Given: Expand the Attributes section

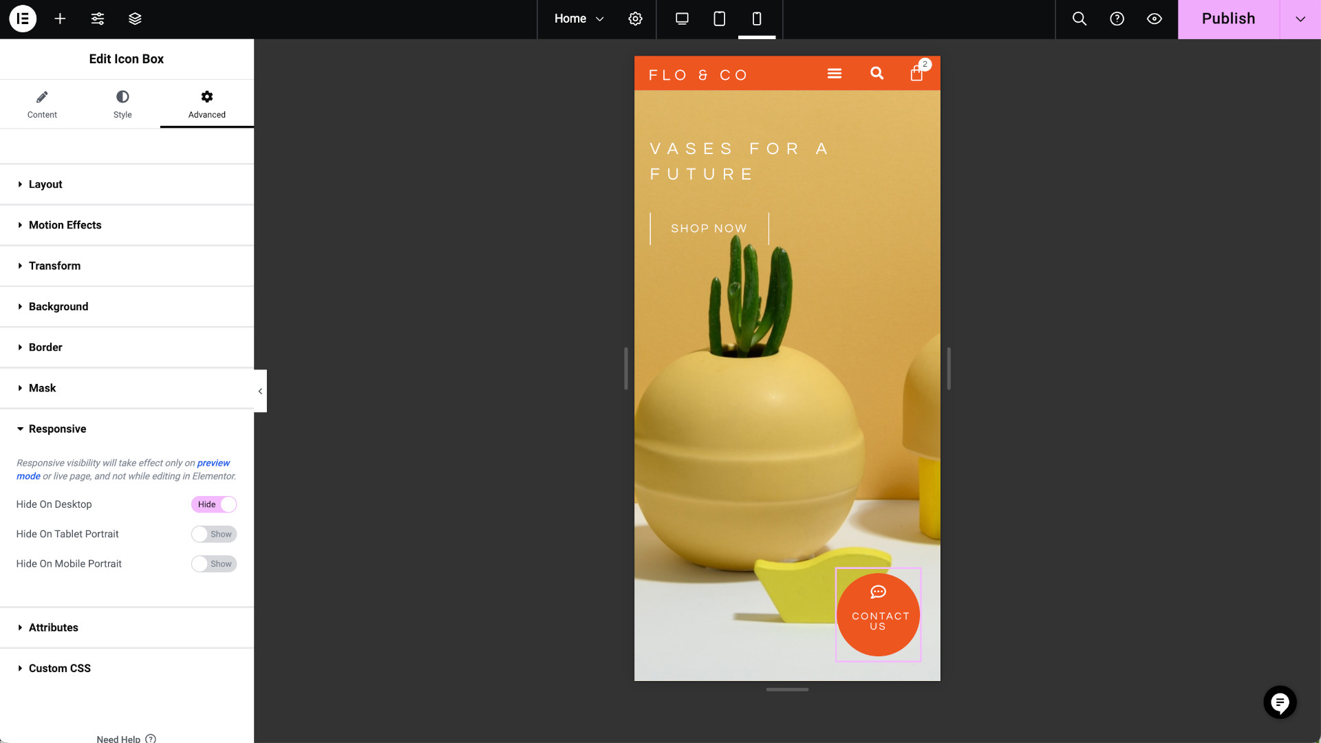Looking at the screenshot, I should [x=127, y=627].
